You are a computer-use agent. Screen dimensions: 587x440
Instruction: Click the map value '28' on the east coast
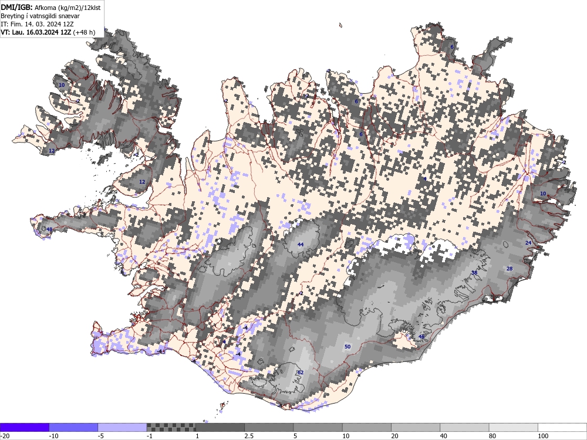click(x=510, y=269)
